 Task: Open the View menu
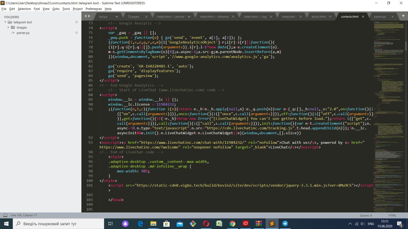tap(46, 9)
